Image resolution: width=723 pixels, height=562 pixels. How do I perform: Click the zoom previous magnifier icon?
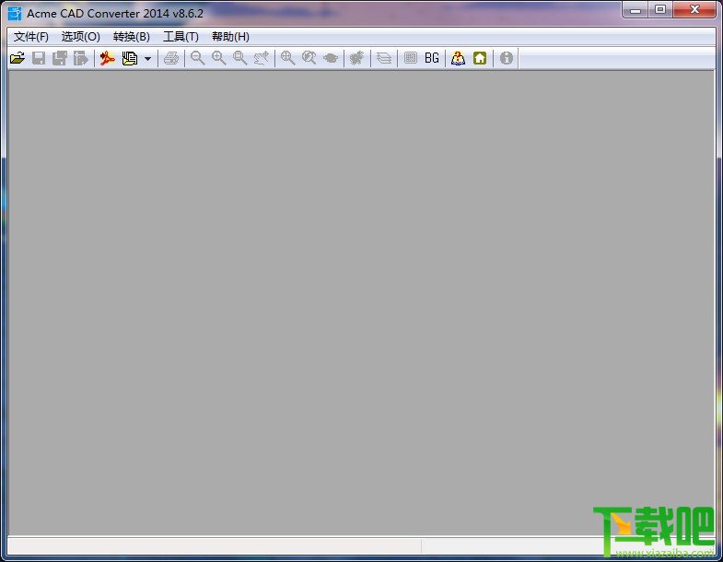[x=309, y=58]
